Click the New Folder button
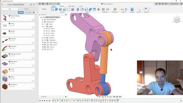The image size is (183, 103). click(x=28, y=13)
